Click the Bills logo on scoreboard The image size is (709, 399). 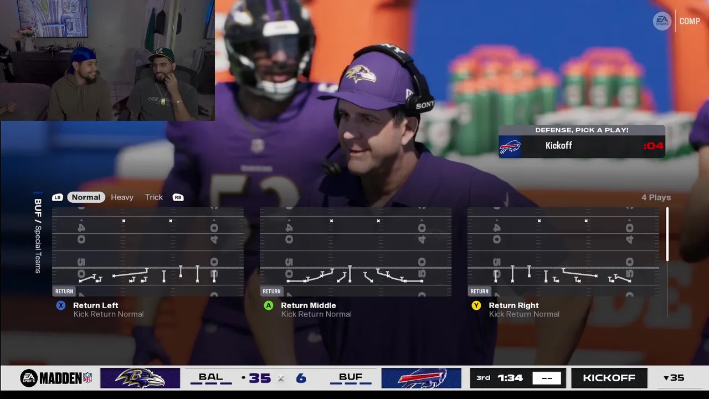(421, 378)
